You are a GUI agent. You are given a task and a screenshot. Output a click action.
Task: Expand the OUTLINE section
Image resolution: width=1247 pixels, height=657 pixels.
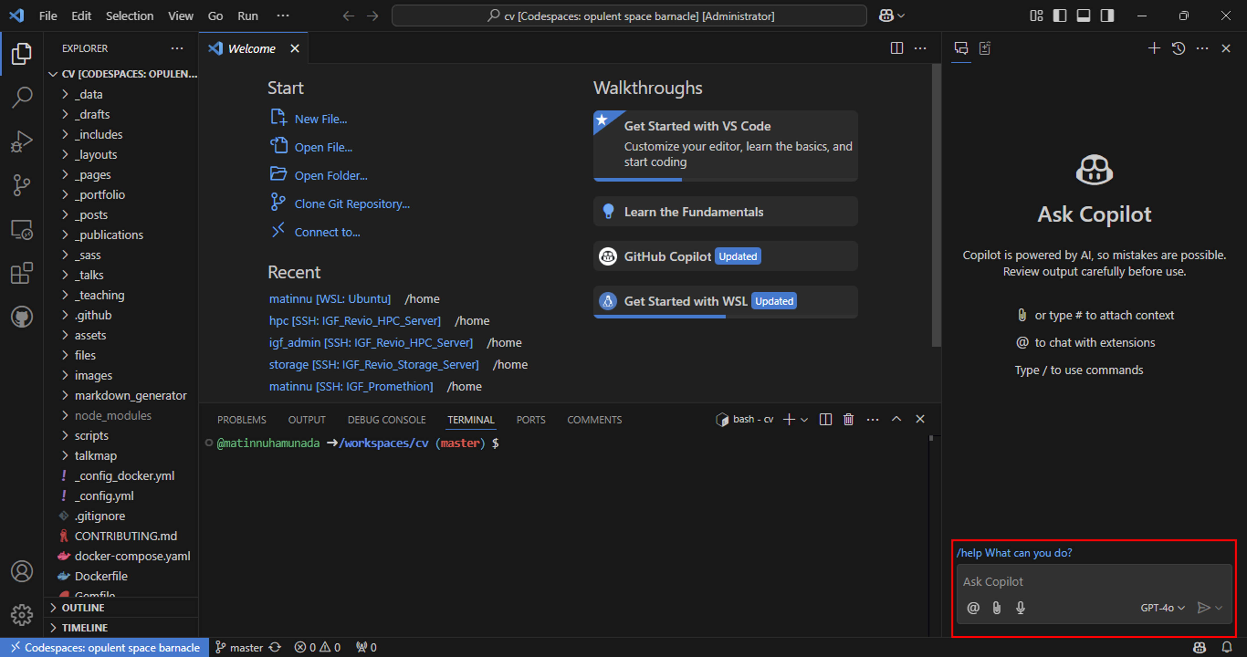pyautogui.click(x=83, y=608)
